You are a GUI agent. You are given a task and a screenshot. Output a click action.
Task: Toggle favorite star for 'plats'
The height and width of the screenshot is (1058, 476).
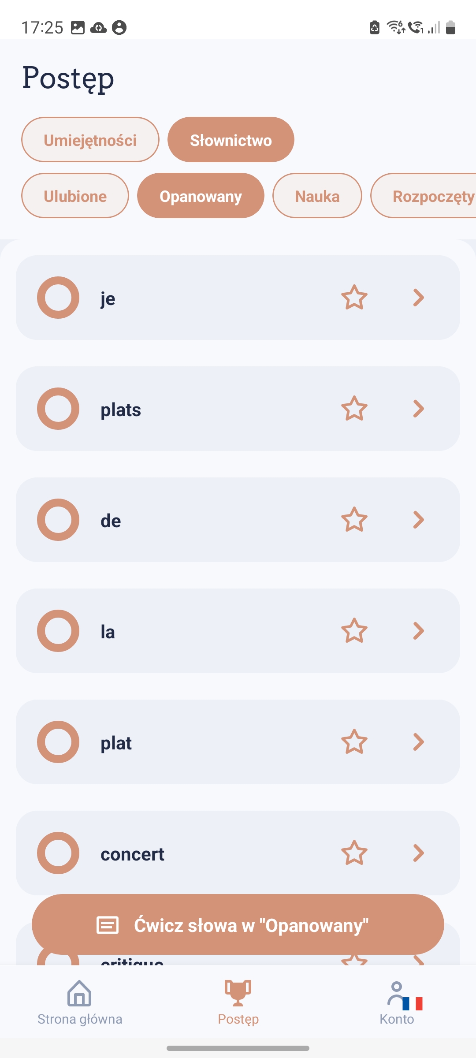pyautogui.click(x=354, y=409)
